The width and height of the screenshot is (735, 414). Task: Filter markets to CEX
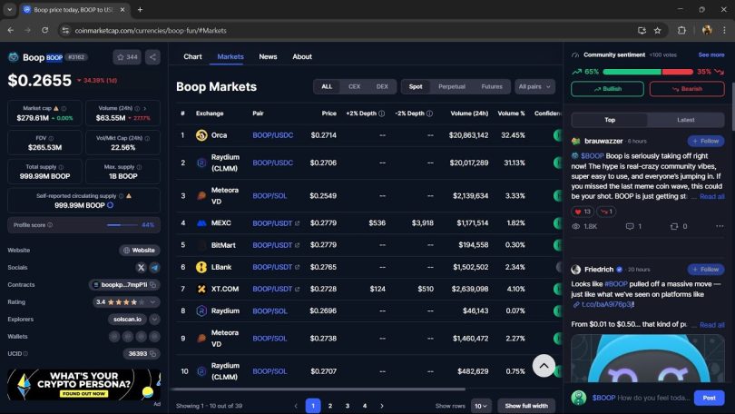(x=355, y=87)
